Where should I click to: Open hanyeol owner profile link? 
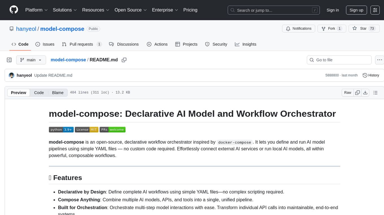[x=26, y=29]
